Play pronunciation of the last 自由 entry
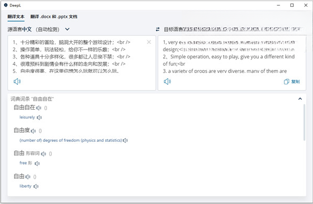This screenshot has width=313, height=204. click(28, 177)
